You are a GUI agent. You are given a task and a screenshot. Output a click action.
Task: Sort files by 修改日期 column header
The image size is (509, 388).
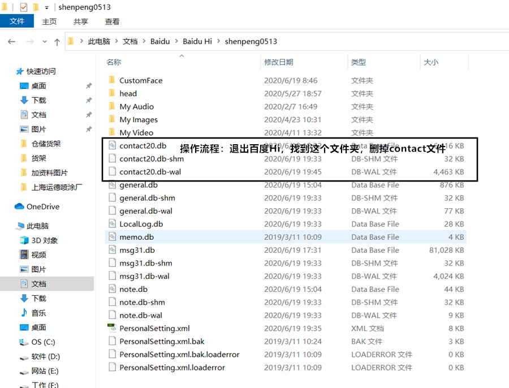279,62
